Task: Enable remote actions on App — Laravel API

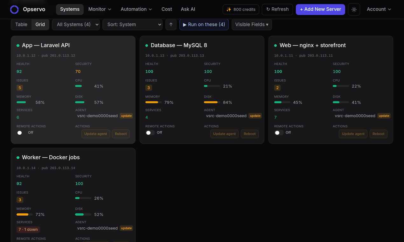Action: pyautogui.click(x=21, y=132)
